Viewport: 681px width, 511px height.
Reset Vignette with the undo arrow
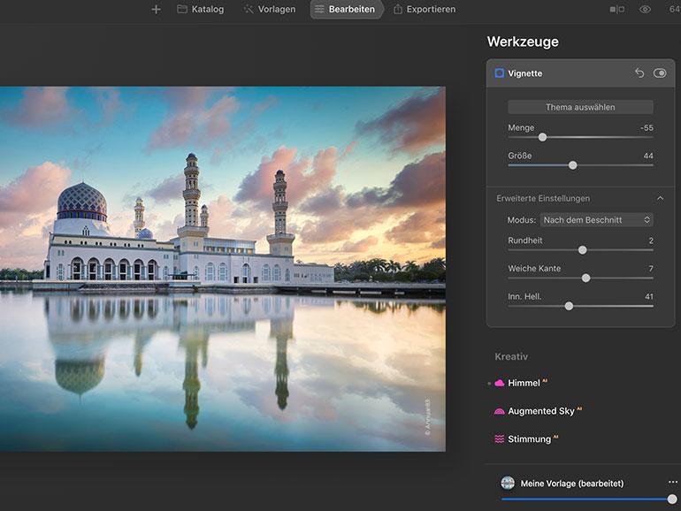(x=639, y=73)
